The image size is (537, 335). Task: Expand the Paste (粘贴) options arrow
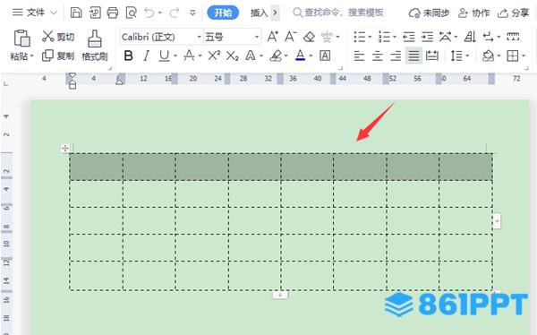coord(32,56)
